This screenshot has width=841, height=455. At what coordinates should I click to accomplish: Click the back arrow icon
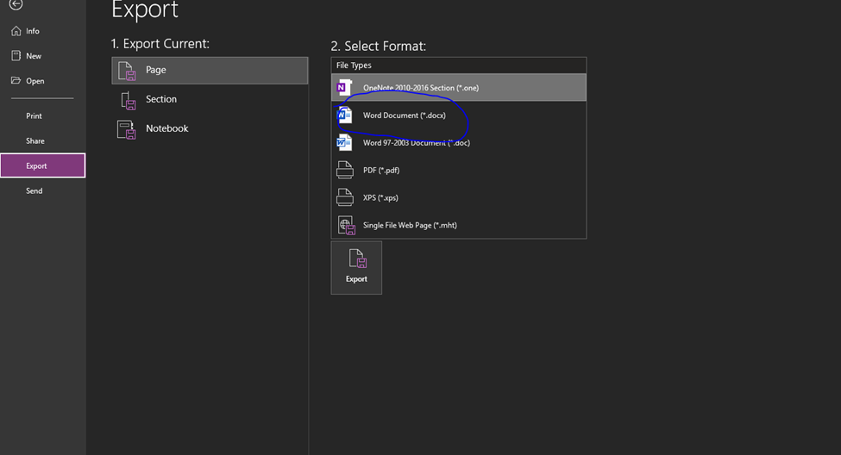(x=16, y=4)
